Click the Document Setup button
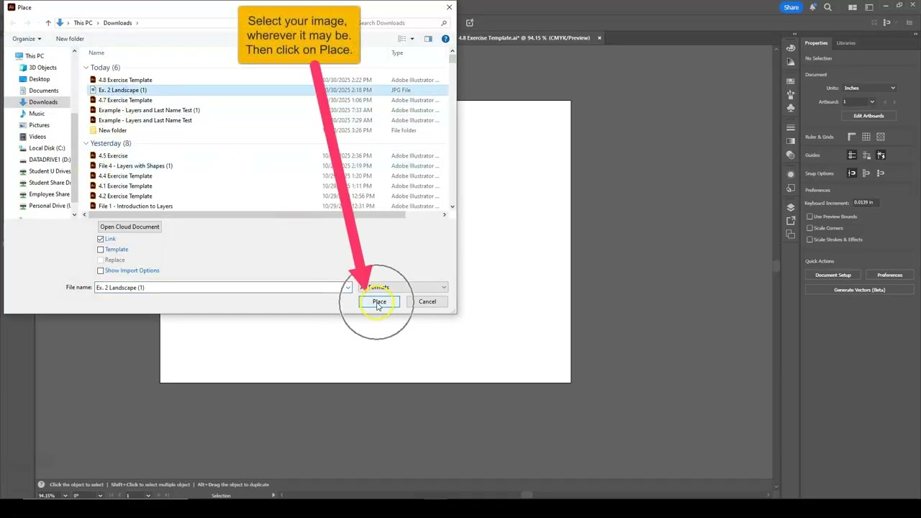Viewport: 921px width, 518px height. point(833,275)
